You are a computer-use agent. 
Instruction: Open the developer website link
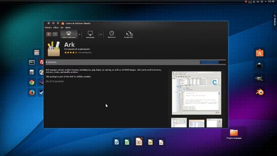point(55,81)
